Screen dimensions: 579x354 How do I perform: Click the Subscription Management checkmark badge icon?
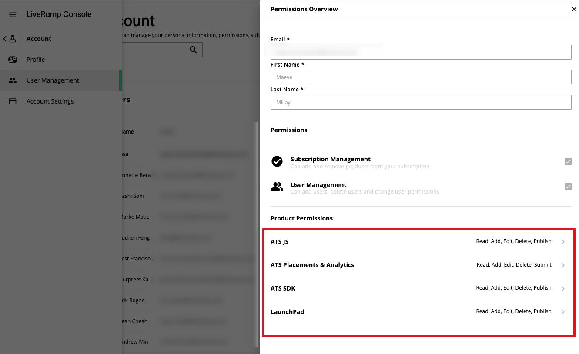pyautogui.click(x=277, y=161)
